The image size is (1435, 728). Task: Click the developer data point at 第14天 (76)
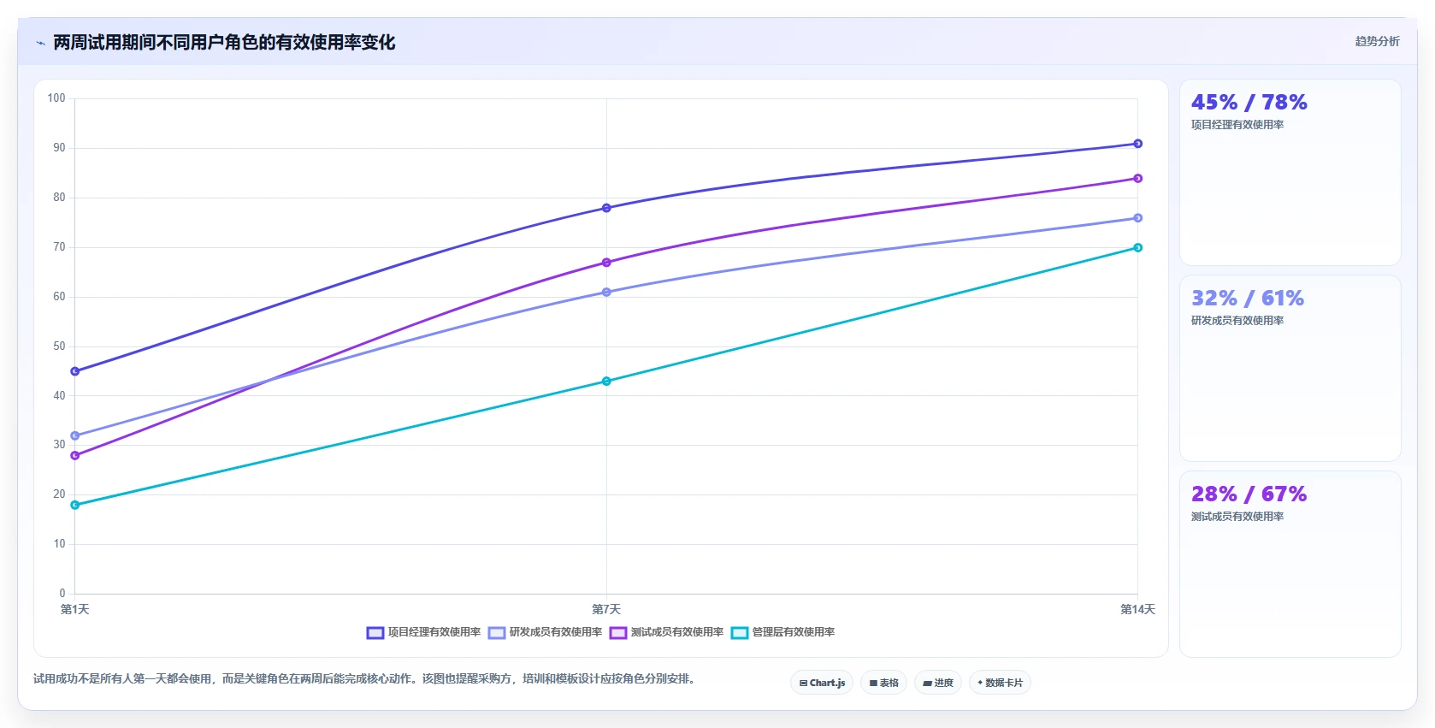(1137, 218)
